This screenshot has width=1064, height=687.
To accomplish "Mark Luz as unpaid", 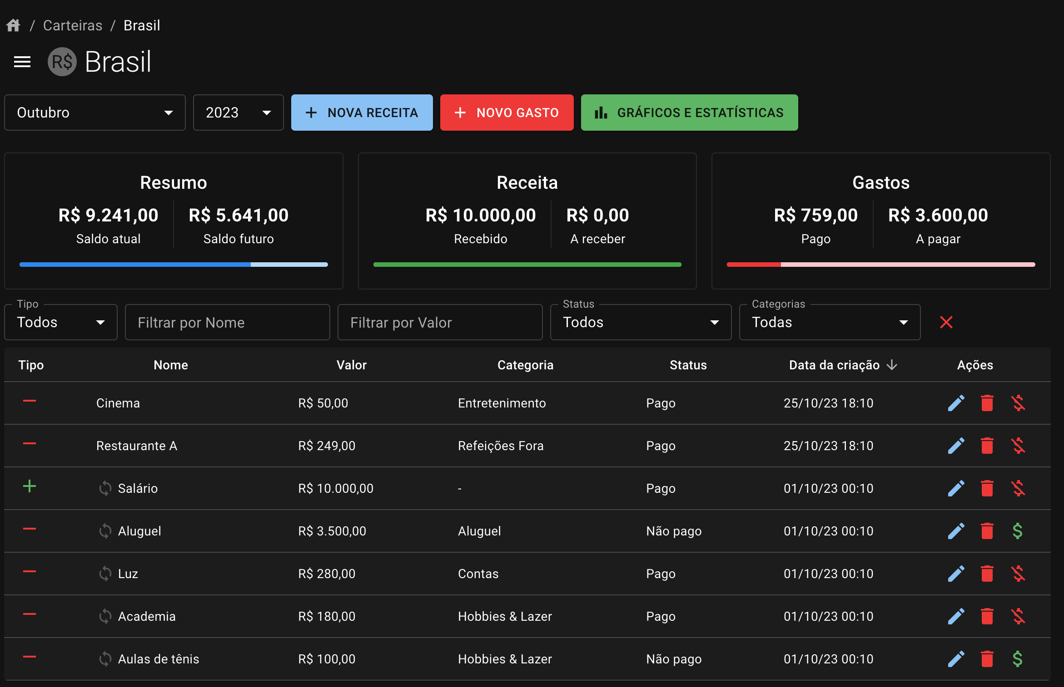I will [1018, 574].
